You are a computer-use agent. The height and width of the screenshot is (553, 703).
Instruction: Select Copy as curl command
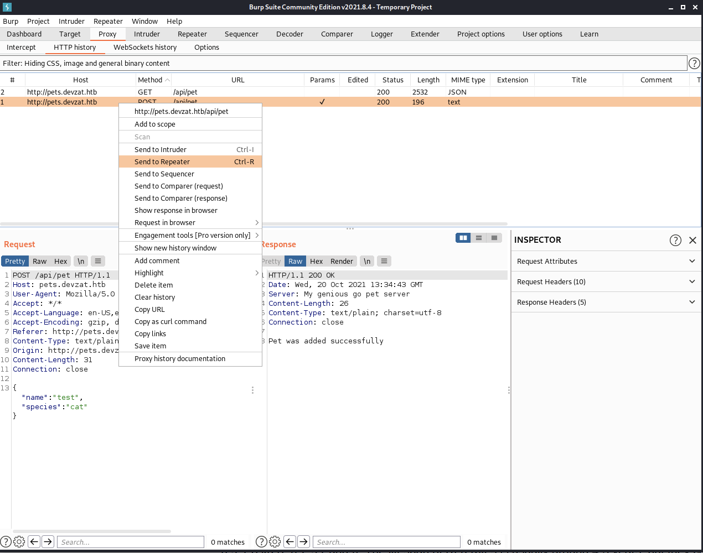point(170,321)
